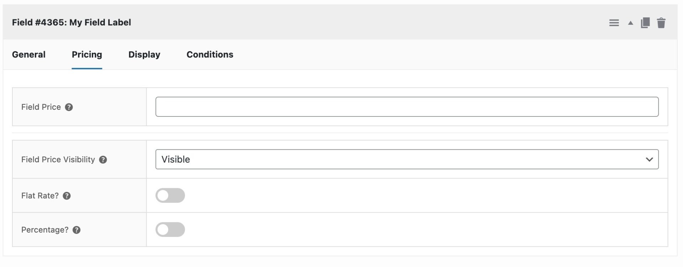This screenshot has width=683, height=267.
Task: Open the Field Price help tooltip icon
Action: point(69,107)
